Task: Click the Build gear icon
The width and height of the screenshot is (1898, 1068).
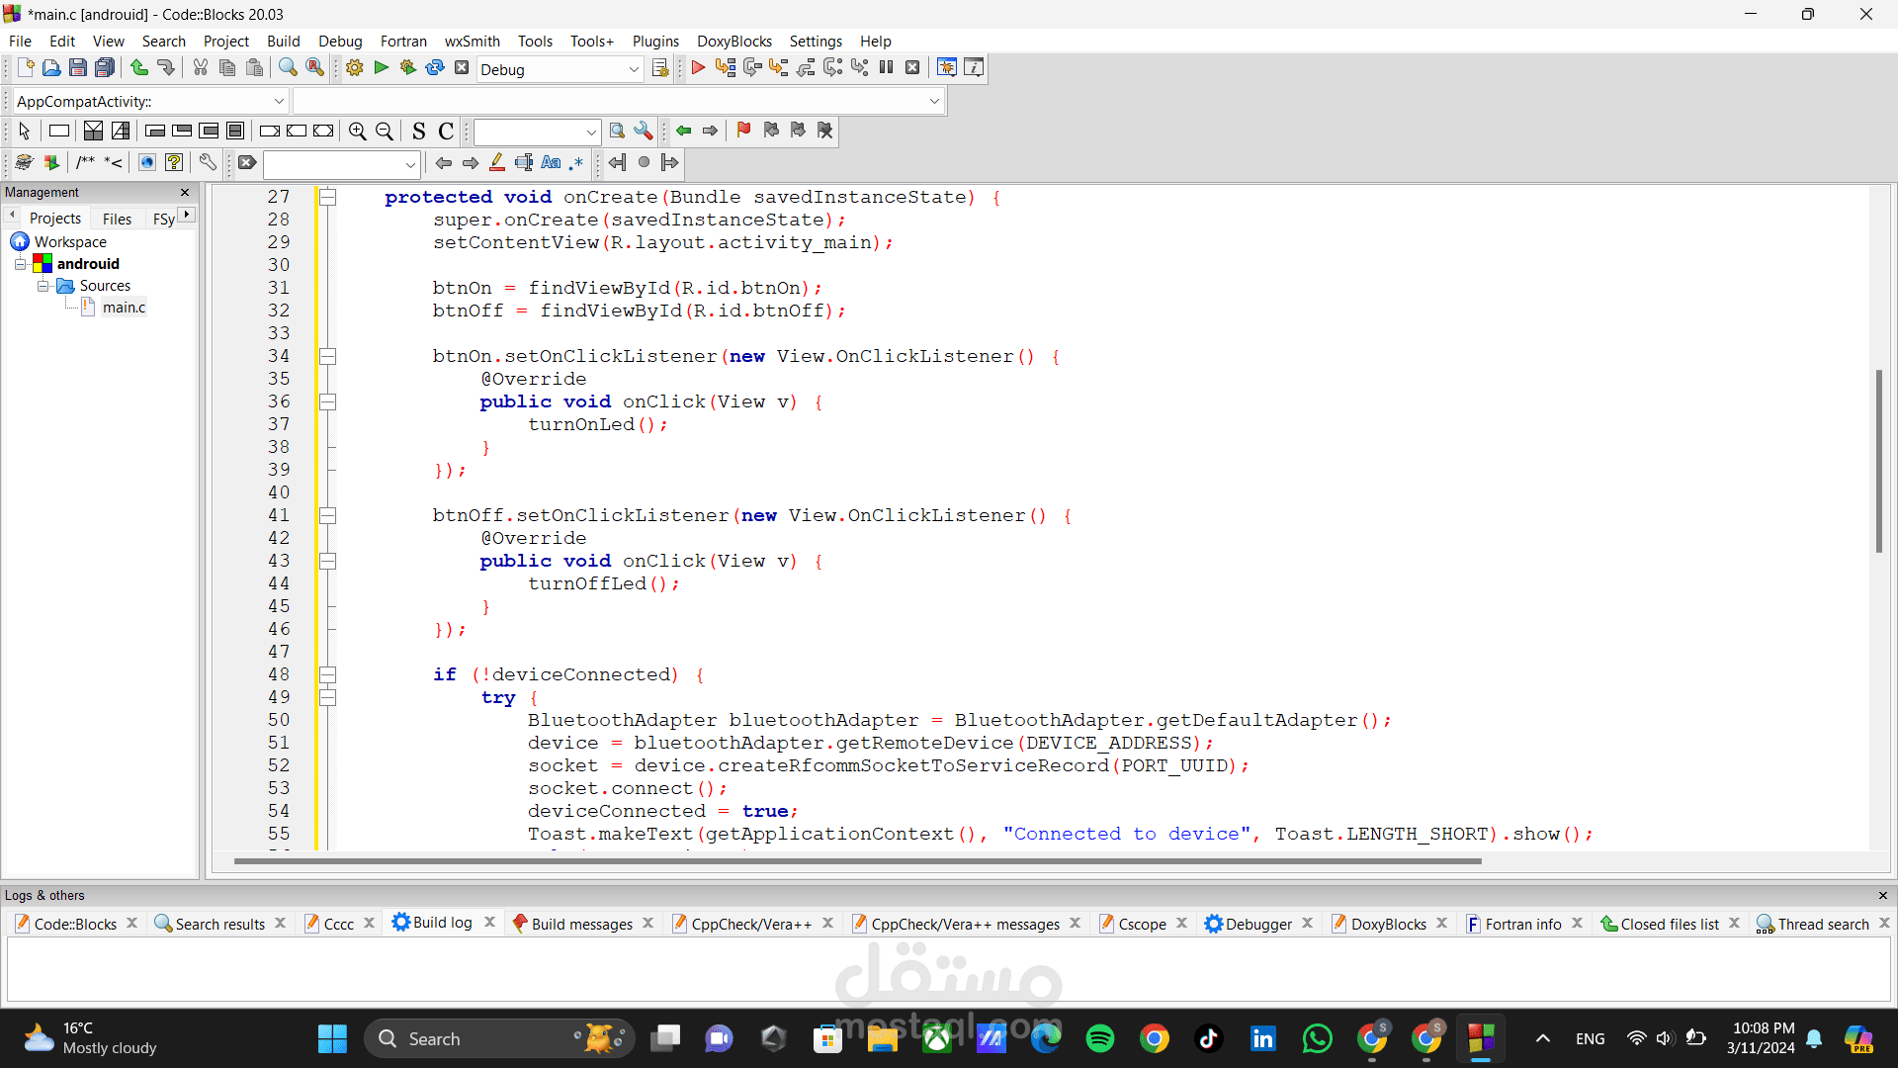Action: 355,68
